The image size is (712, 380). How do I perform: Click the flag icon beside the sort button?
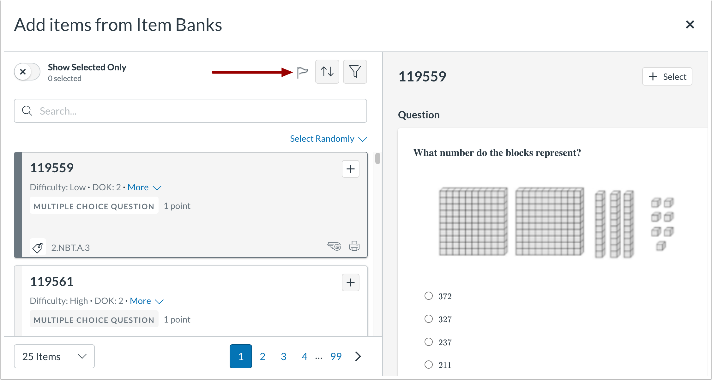point(302,72)
